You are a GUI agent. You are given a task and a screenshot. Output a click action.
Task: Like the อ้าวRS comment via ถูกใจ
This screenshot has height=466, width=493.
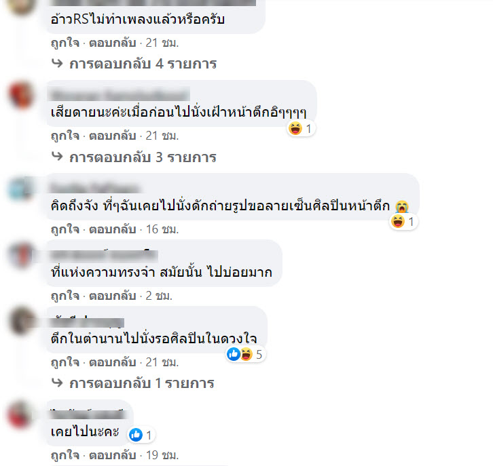pyautogui.click(x=65, y=43)
